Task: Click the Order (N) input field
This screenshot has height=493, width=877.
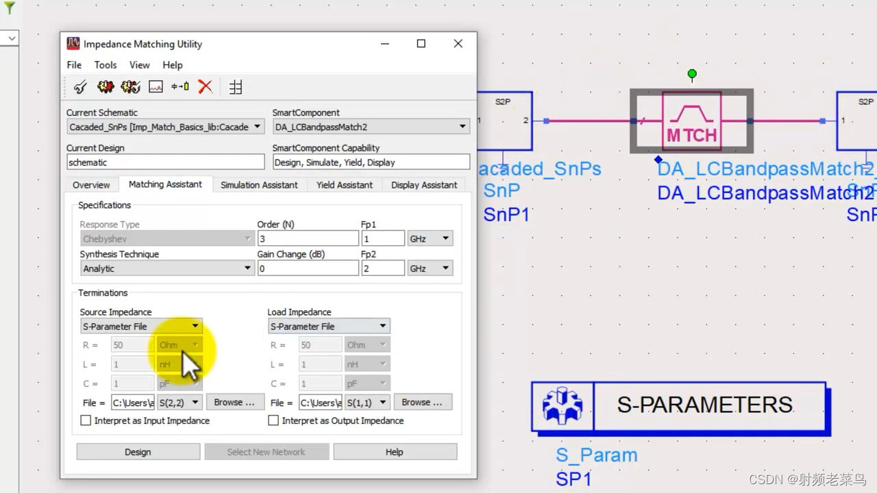Action: click(308, 238)
